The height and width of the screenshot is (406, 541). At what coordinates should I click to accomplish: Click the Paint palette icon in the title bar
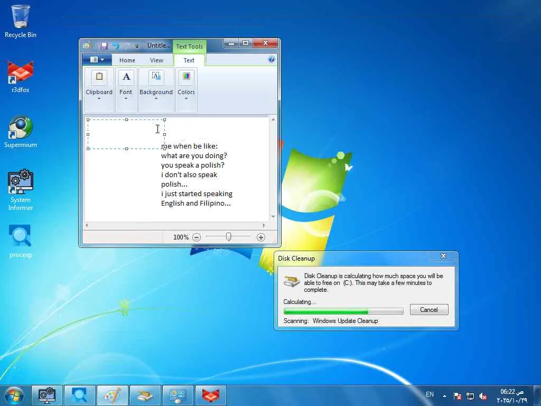pyautogui.click(x=87, y=45)
